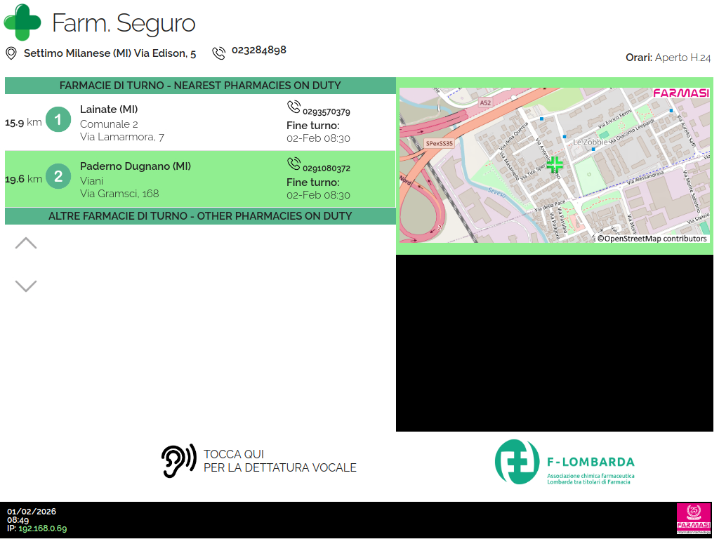
Task: Select the Lainate (MI) pharmacy entry
Action: pyautogui.click(x=109, y=109)
